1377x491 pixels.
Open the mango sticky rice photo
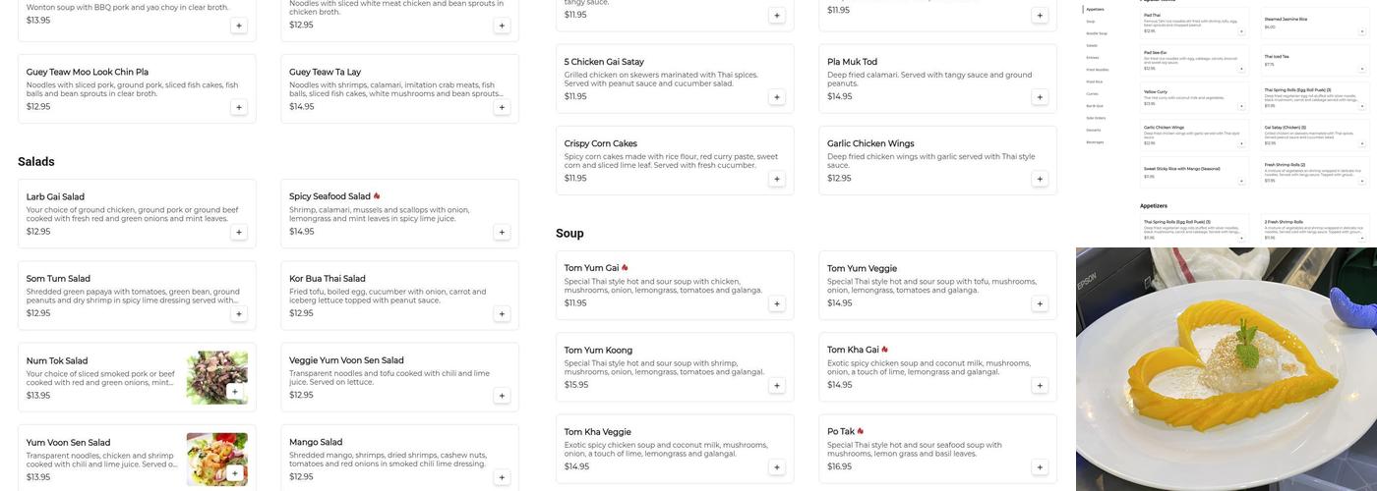1227,369
